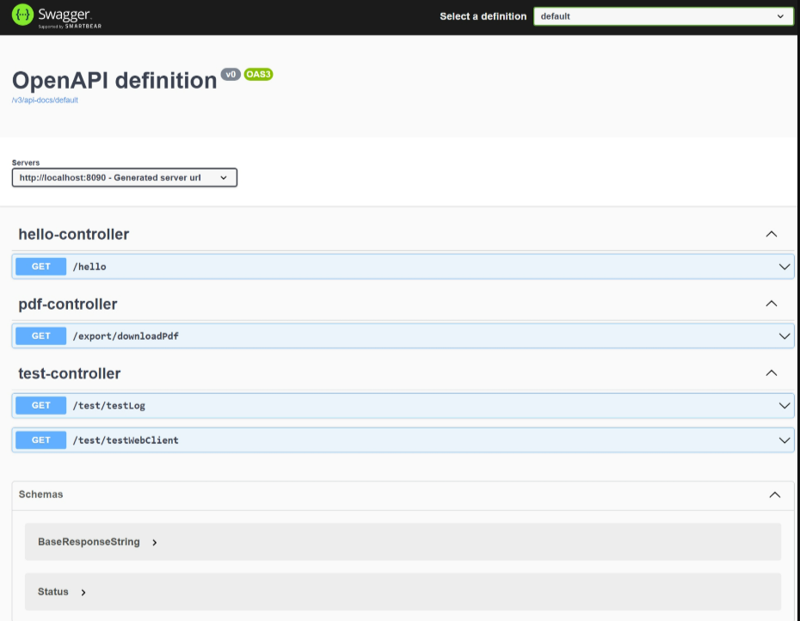Open the Select a definition dropdown
The width and height of the screenshot is (800, 621).
coord(662,16)
